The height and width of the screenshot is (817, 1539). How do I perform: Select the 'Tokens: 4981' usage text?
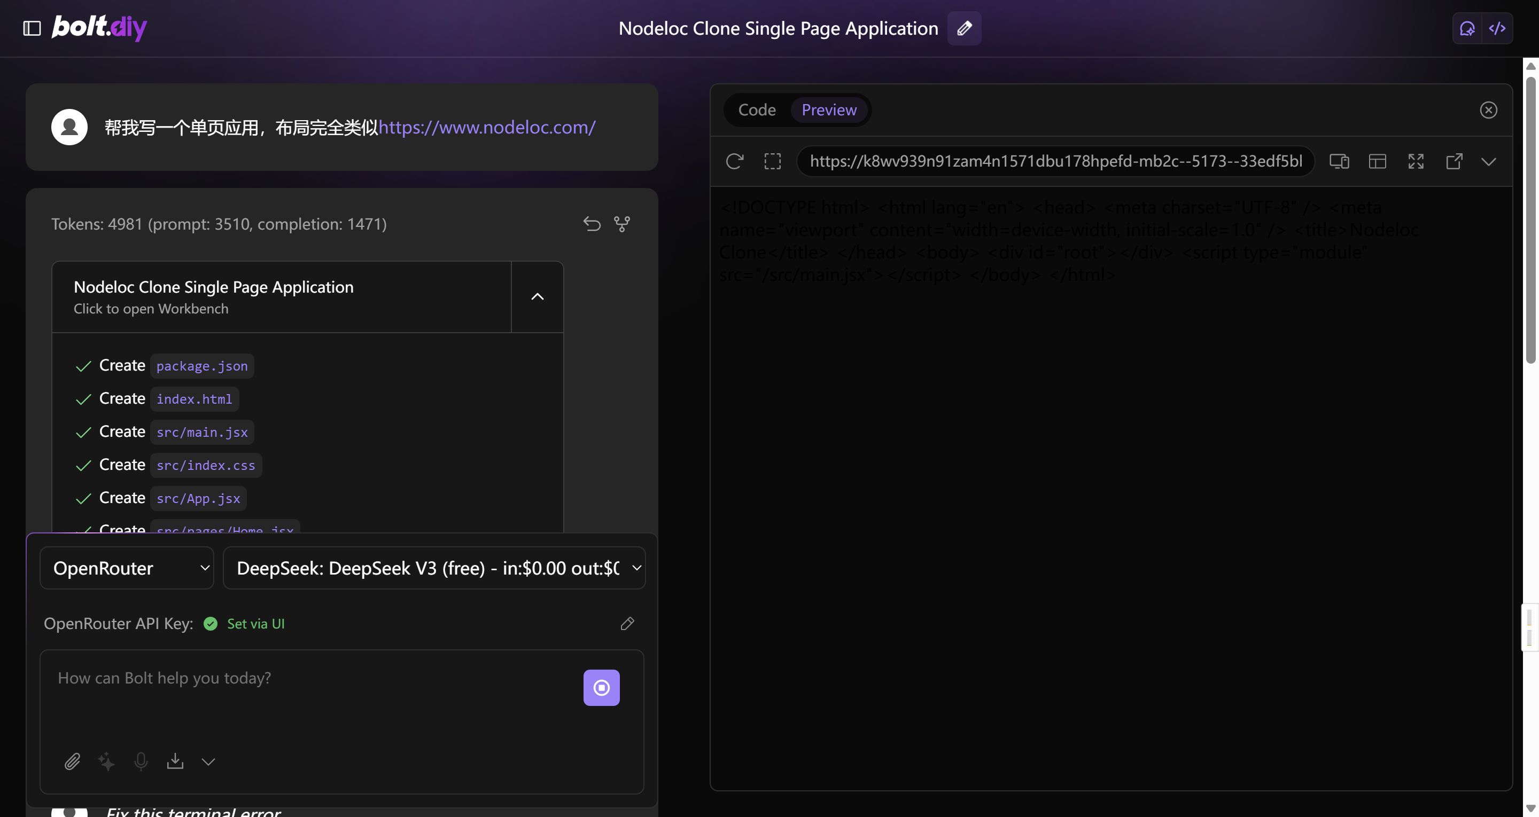click(x=219, y=224)
